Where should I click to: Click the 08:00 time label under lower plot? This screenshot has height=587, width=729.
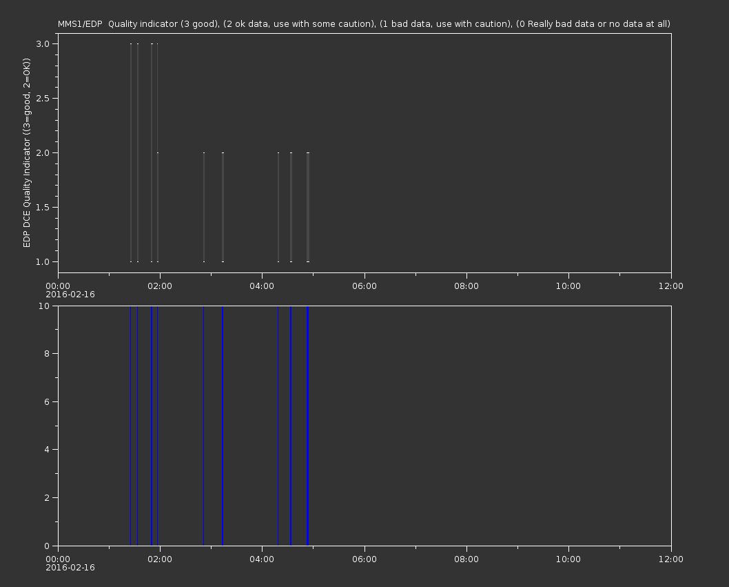[x=466, y=559]
